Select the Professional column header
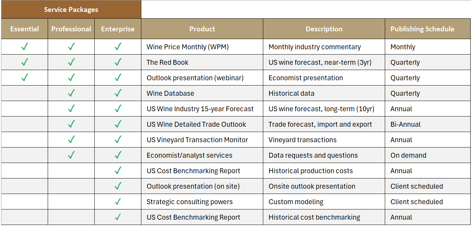The height and width of the screenshot is (226, 471). (71, 29)
